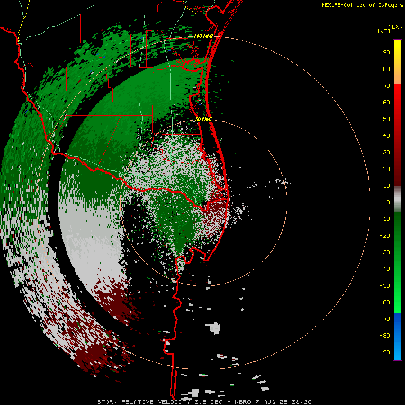Click the 50 NMI range ring label

[x=203, y=119]
